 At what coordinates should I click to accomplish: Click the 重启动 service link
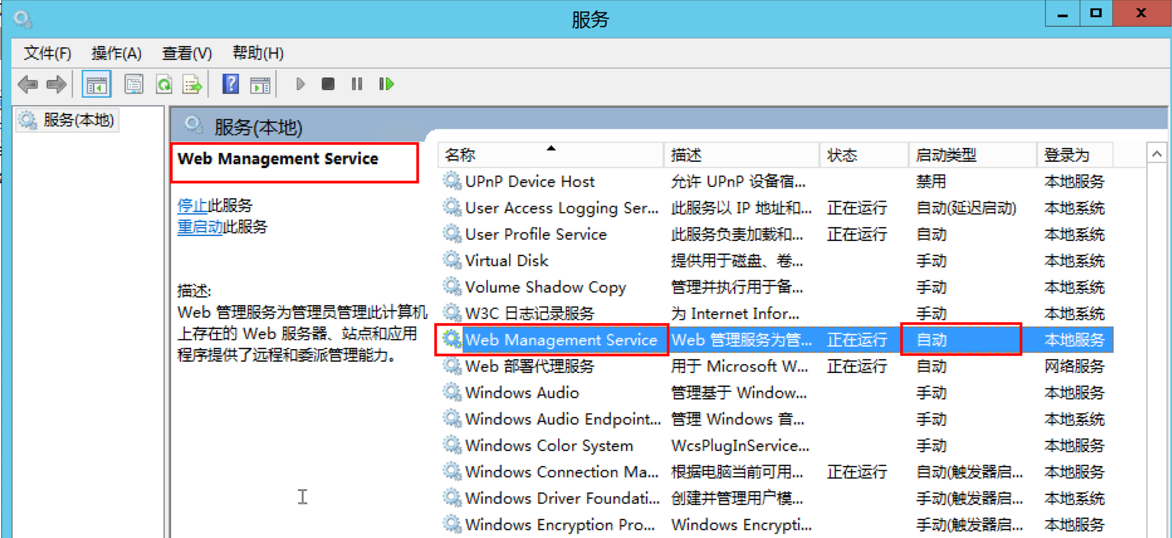tap(199, 227)
